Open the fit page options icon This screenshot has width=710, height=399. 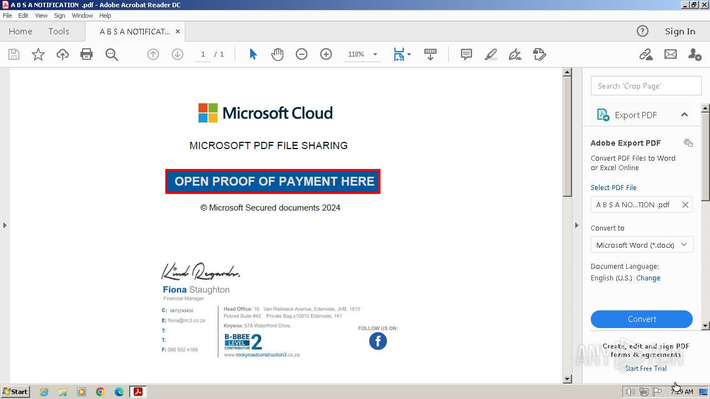(x=402, y=54)
